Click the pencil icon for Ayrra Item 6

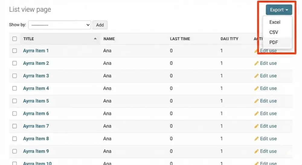tap(256, 114)
